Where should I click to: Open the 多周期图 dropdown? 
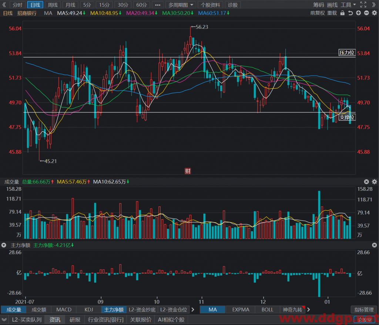click(x=181, y=5)
